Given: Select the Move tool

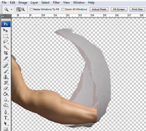Looking at the screenshot, I should pyautogui.click(x=5, y=30).
